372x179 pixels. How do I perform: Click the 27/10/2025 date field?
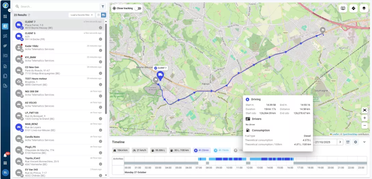coord(325,142)
